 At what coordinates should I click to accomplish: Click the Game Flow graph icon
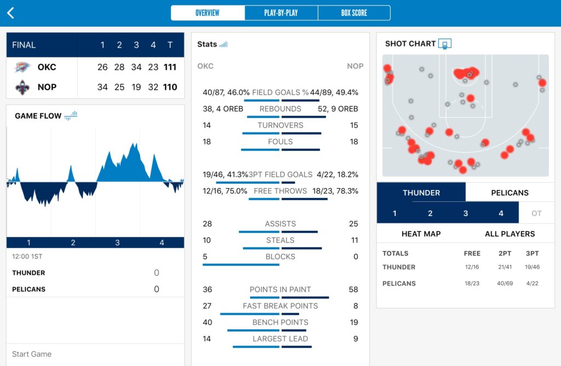tap(71, 115)
